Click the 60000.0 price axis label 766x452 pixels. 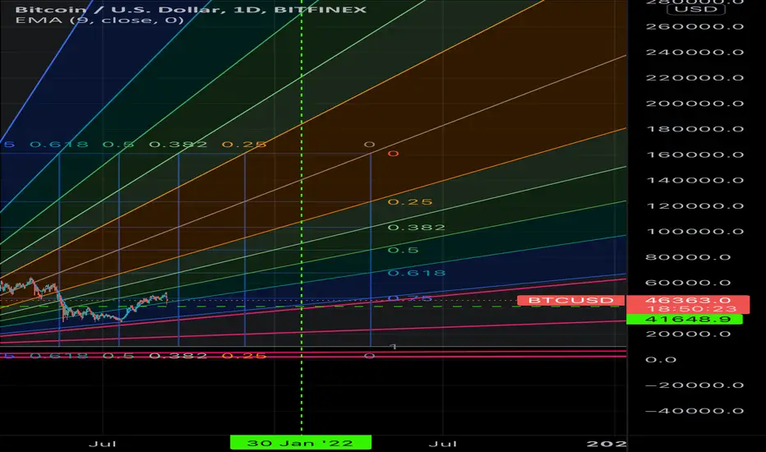pos(688,283)
